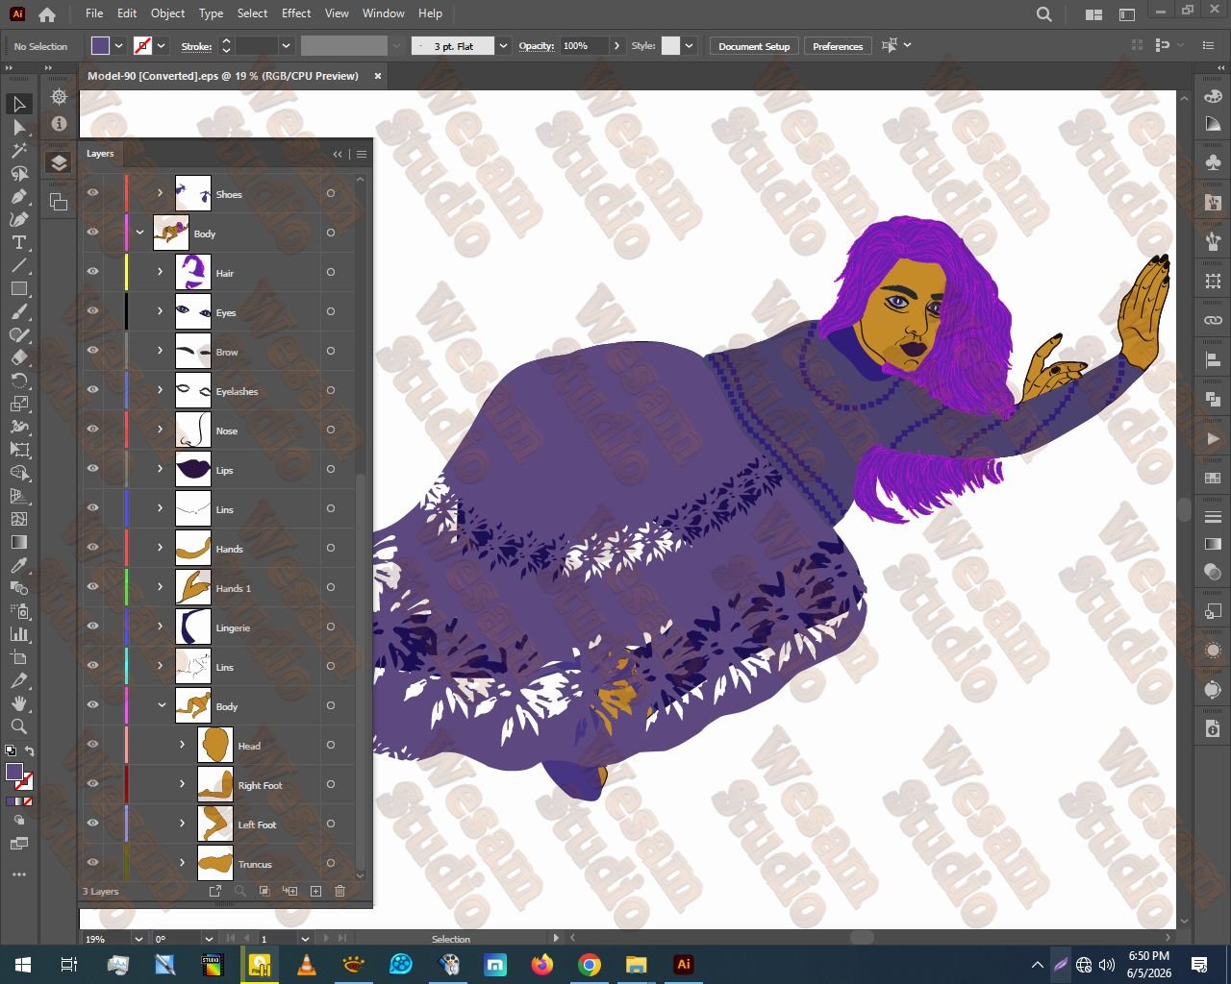Open the Object menu
This screenshot has width=1231, height=984.
pos(167,13)
